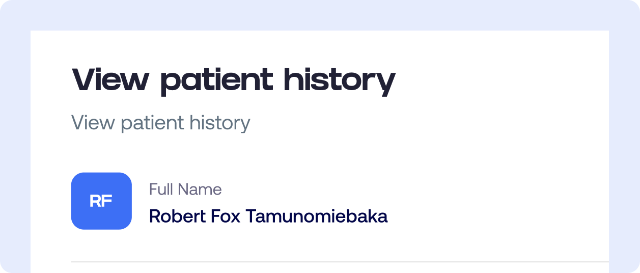Click the "Full Name" field label
Screen dimensions: 640x273
(x=185, y=189)
